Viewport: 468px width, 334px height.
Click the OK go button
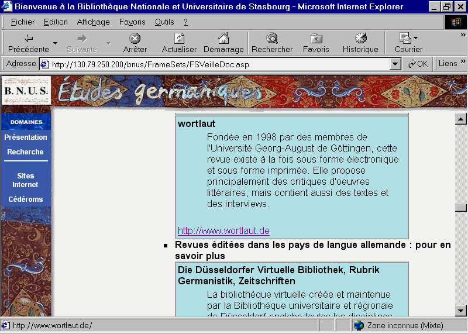[418, 64]
